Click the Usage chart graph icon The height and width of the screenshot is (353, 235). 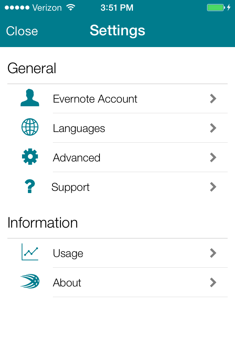coord(30,252)
